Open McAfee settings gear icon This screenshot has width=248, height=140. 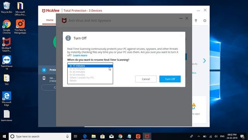(205, 21)
